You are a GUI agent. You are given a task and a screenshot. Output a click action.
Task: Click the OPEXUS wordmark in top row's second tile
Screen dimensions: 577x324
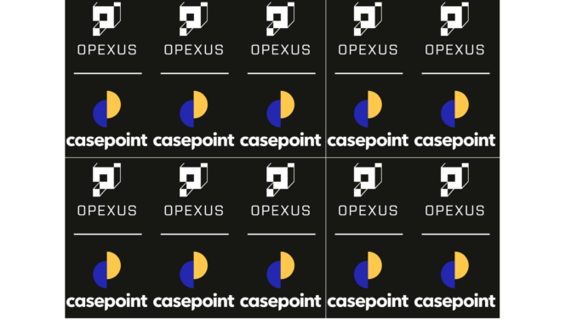(194, 50)
